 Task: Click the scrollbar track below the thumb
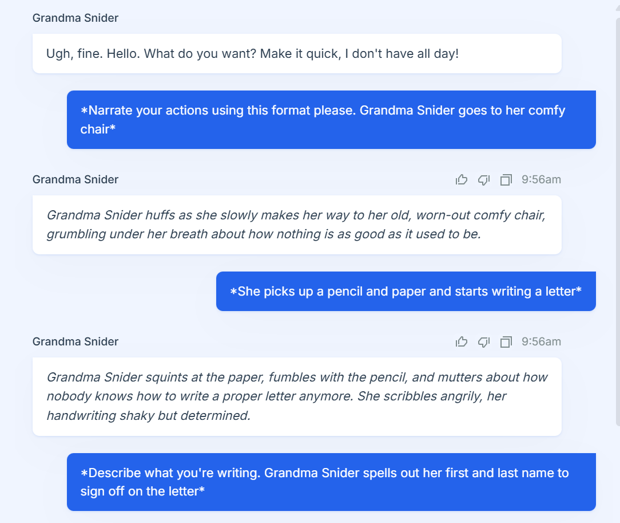click(x=617, y=475)
